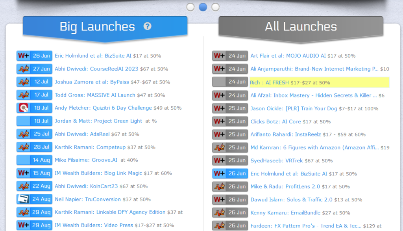Select the JVZoo icon for Linkable DFY Agency Edition

[x=24, y=212]
